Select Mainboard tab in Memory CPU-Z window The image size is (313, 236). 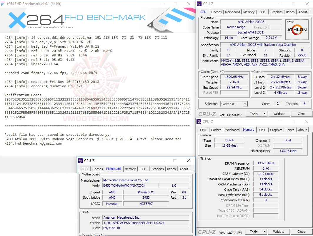click(232, 130)
